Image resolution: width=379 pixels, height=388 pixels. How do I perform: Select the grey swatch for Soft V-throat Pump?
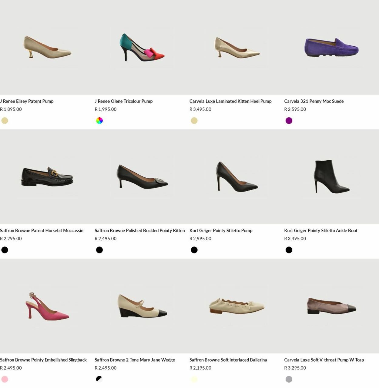[289, 379]
